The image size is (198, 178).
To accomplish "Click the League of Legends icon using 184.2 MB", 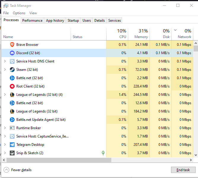I will [x=12, y=111].
